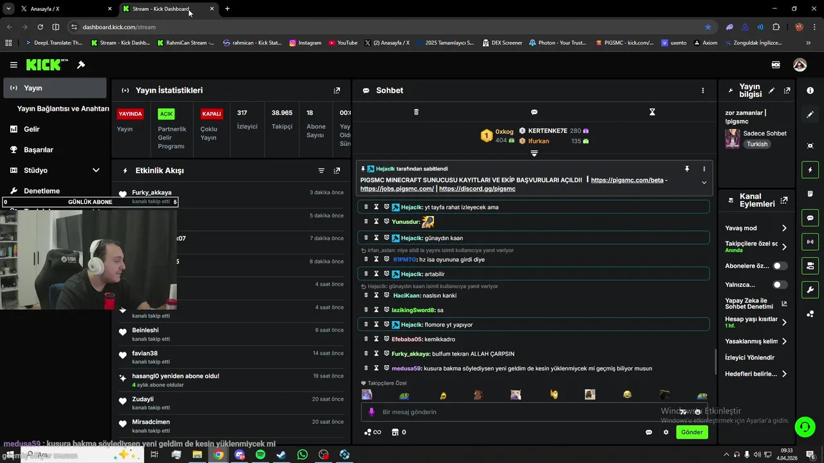Expand Yasaklanmış kelimeler option
This screenshot has width=824, height=463.
[x=784, y=341]
